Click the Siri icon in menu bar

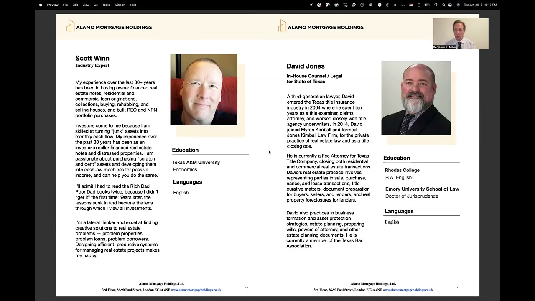point(458,5)
